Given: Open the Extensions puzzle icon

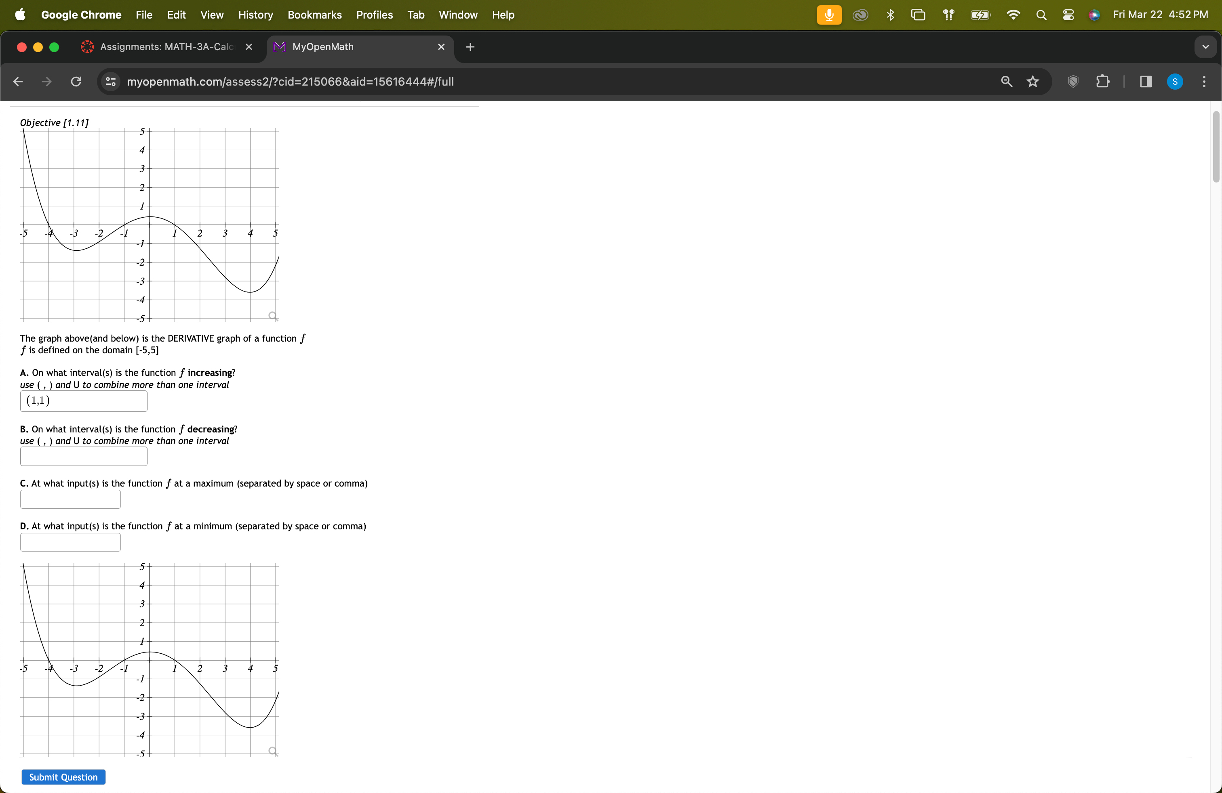Looking at the screenshot, I should (1103, 82).
